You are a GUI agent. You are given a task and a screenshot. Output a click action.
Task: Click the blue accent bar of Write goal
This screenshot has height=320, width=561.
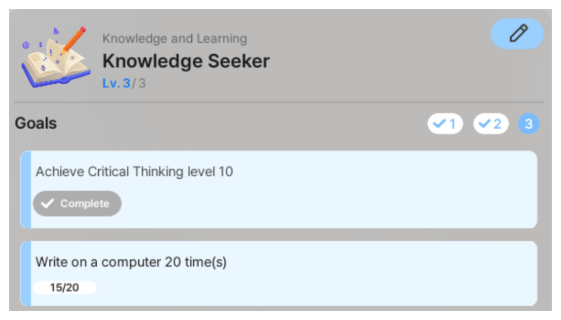[25, 274]
